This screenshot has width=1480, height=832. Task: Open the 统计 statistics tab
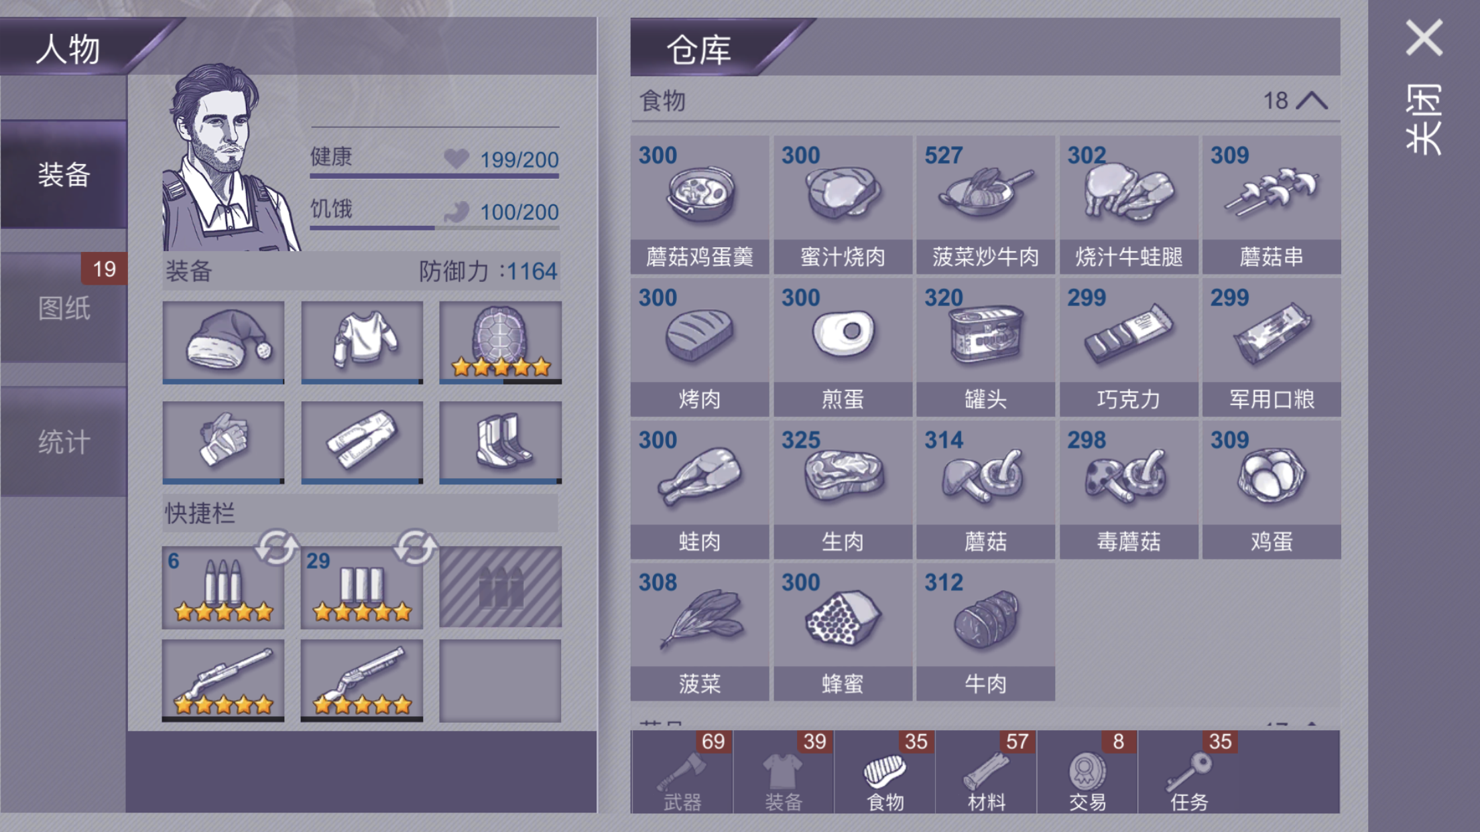point(64,442)
